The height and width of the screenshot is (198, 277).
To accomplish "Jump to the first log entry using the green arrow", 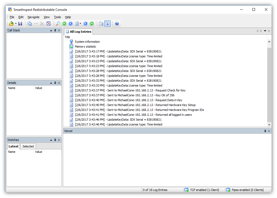I will [x=64, y=24].
